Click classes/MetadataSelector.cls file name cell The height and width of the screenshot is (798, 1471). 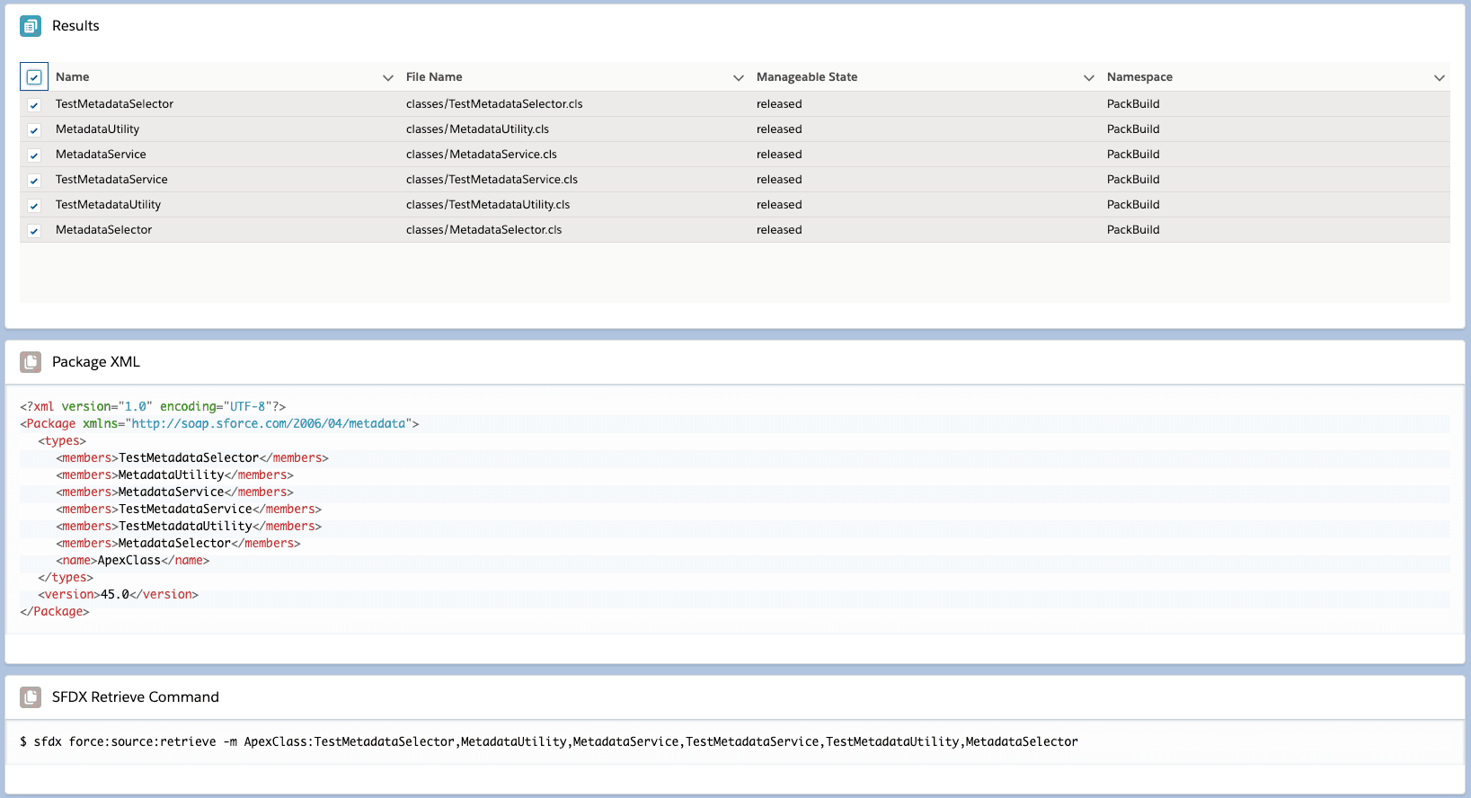click(483, 230)
